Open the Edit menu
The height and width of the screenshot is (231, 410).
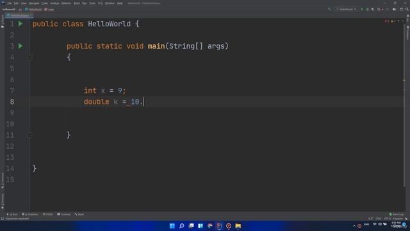pos(16,3)
